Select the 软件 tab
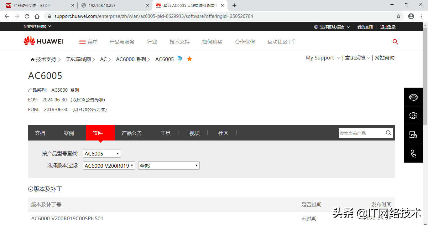 [x=100, y=133]
